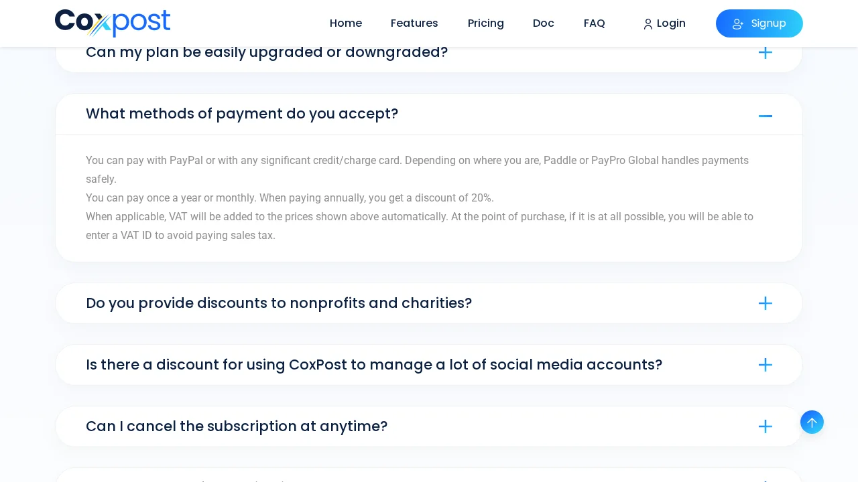The image size is (858, 482).
Task: Collapse the 'What methods of payment do you accept?' answer
Action: [242, 114]
